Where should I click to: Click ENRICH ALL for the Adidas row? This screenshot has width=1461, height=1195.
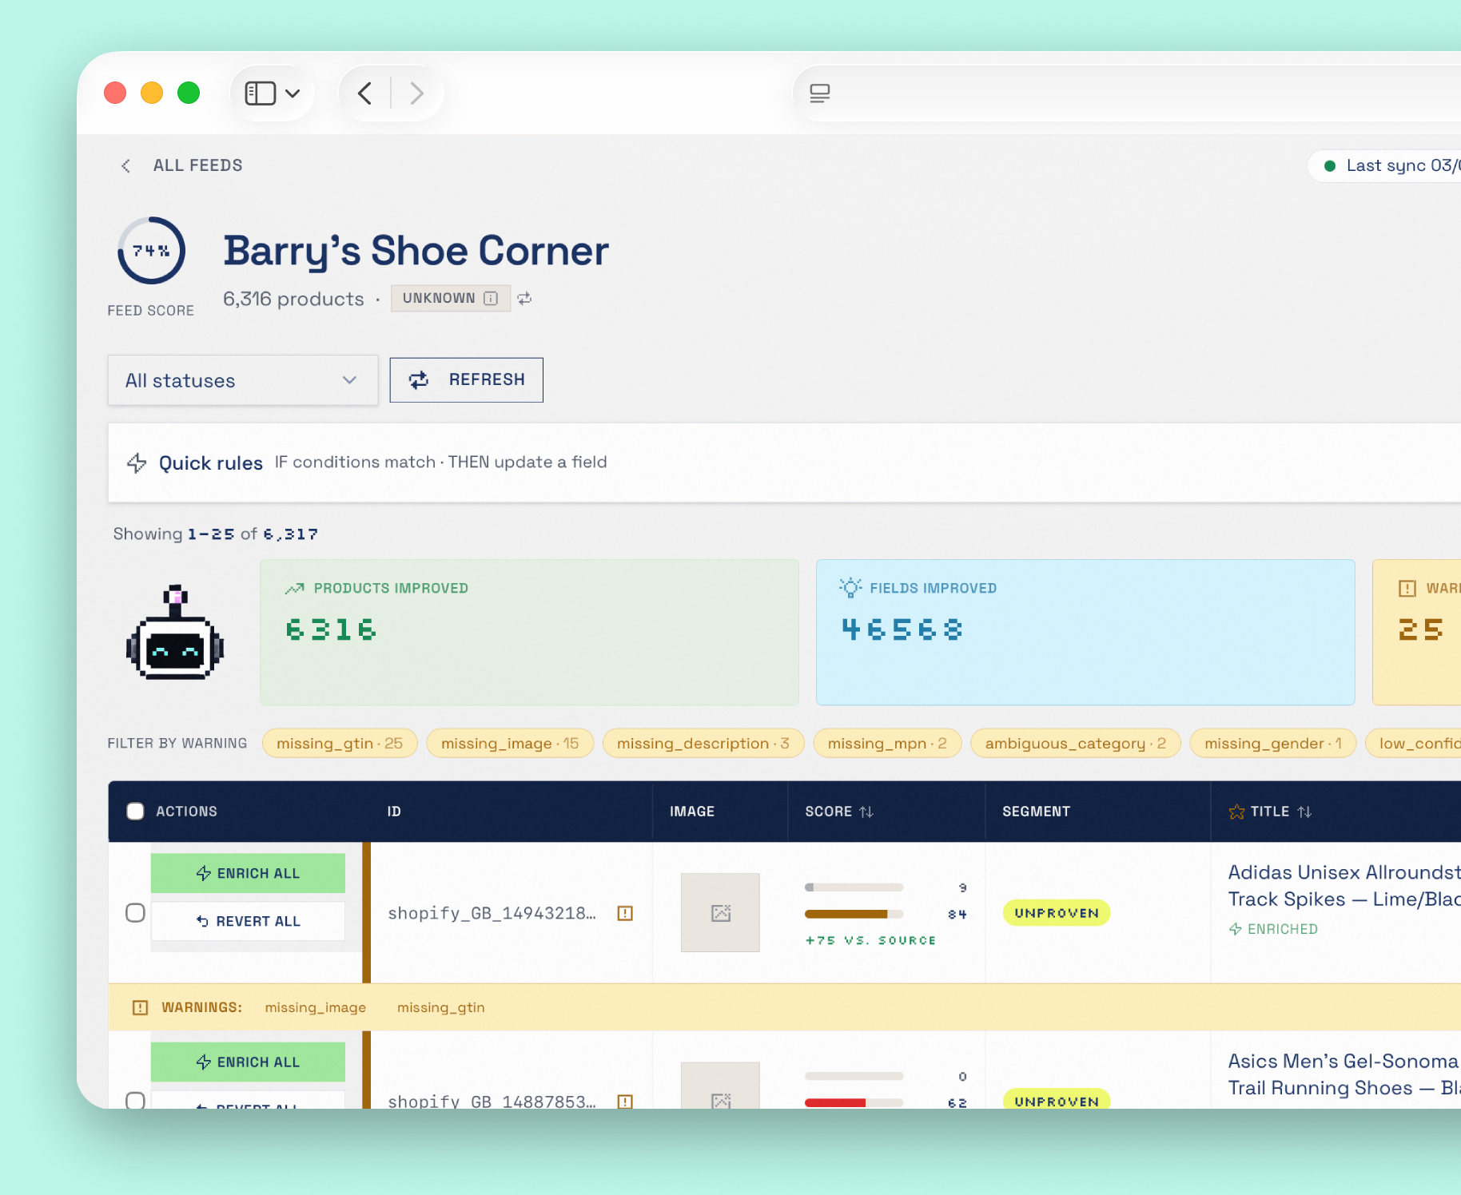[x=248, y=873]
